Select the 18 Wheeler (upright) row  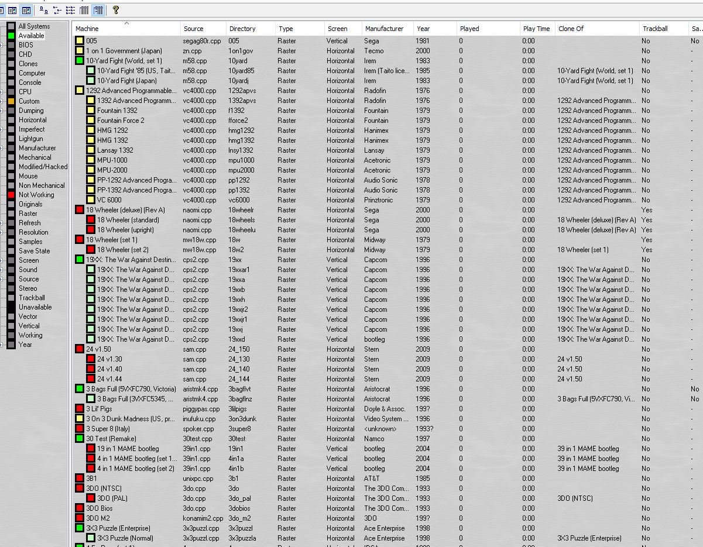(386, 230)
